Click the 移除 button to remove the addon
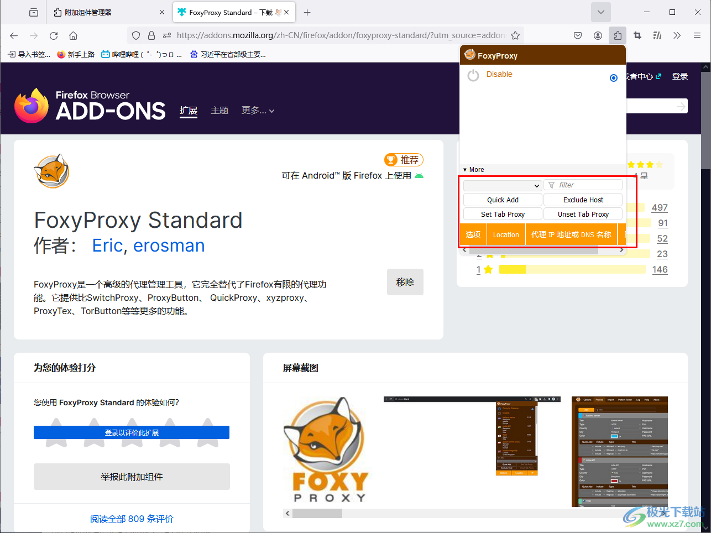Image resolution: width=711 pixels, height=533 pixels. click(x=405, y=282)
